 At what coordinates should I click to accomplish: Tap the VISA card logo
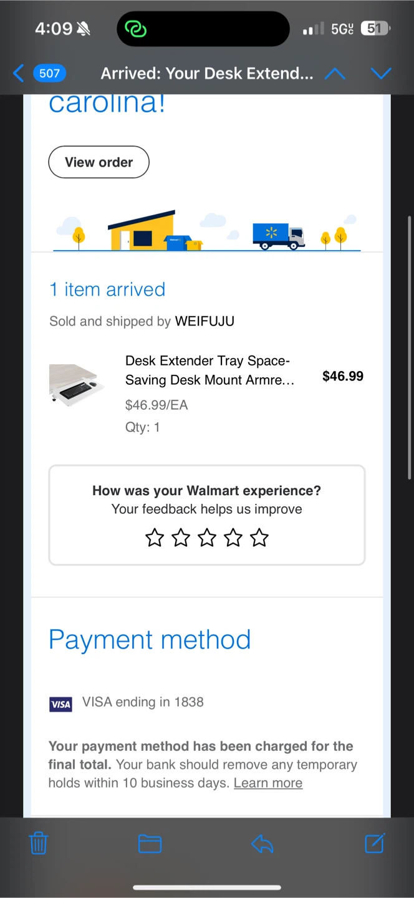(x=60, y=704)
